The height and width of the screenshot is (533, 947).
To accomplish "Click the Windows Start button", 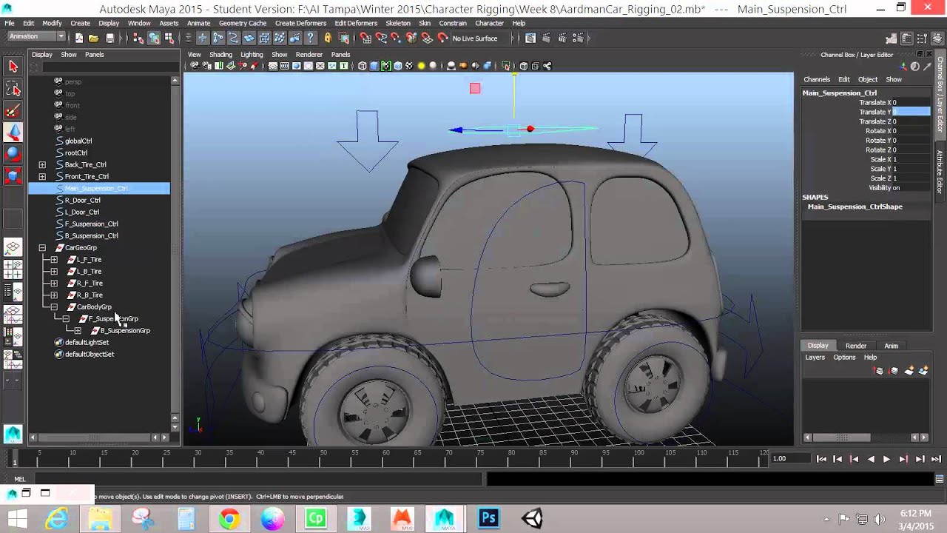I will (16, 518).
